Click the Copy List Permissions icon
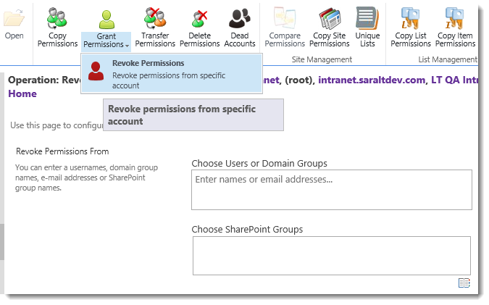This screenshot has width=489, height=305. 411,18
